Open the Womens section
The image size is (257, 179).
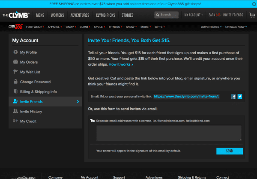tap(57, 15)
